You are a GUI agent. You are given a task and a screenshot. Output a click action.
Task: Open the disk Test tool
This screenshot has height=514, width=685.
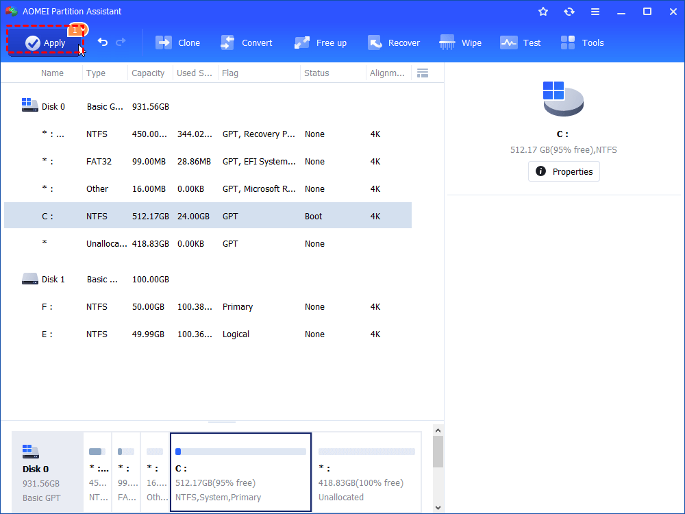click(x=521, y=42)
